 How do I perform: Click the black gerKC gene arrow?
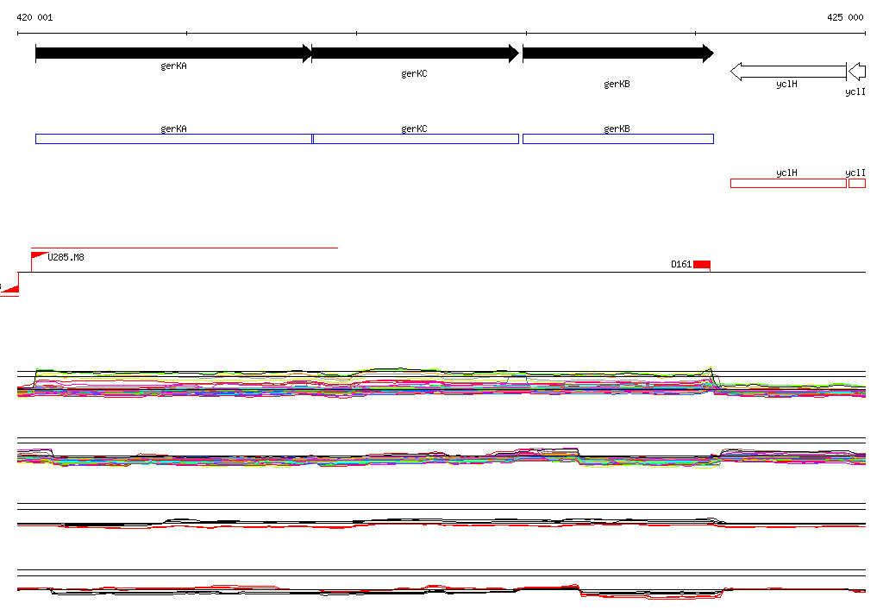coord(415,53)
